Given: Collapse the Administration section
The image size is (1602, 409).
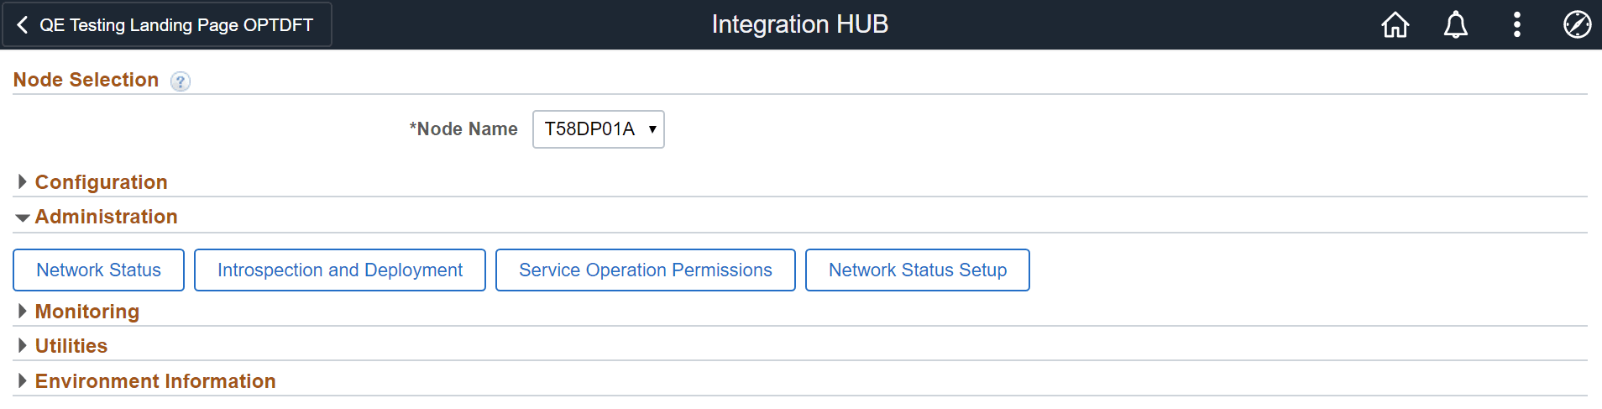Looking at the screenshot, I should tap(106, 217).
